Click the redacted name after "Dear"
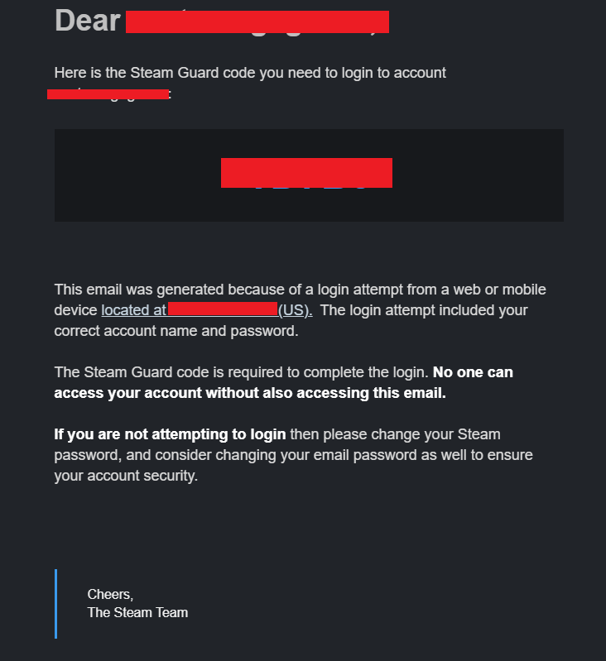 pos(257,22)
